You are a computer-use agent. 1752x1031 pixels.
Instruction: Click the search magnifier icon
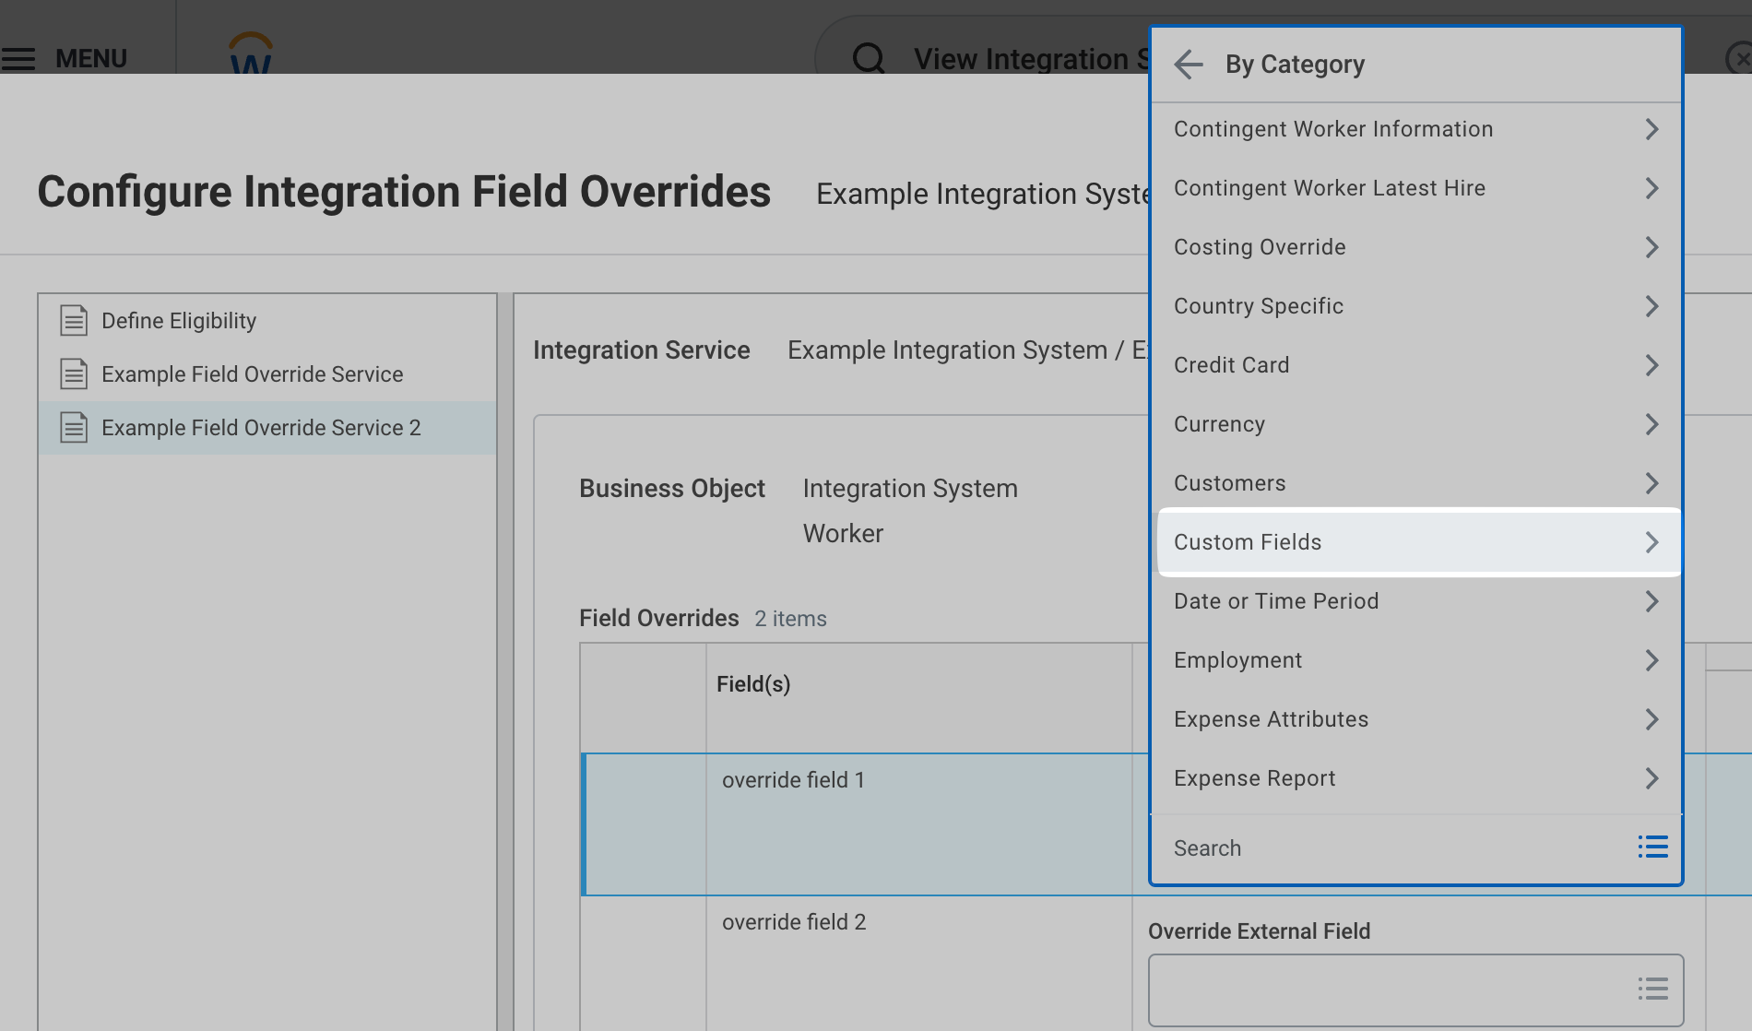coord(869,59)
